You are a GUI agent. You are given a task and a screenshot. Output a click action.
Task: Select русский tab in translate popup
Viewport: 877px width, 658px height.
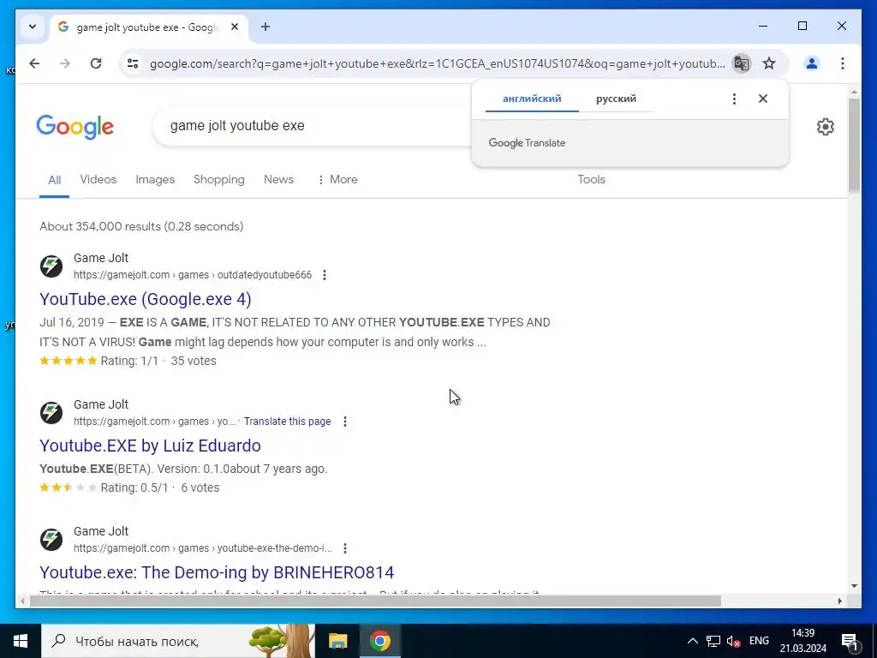(616, 99)
